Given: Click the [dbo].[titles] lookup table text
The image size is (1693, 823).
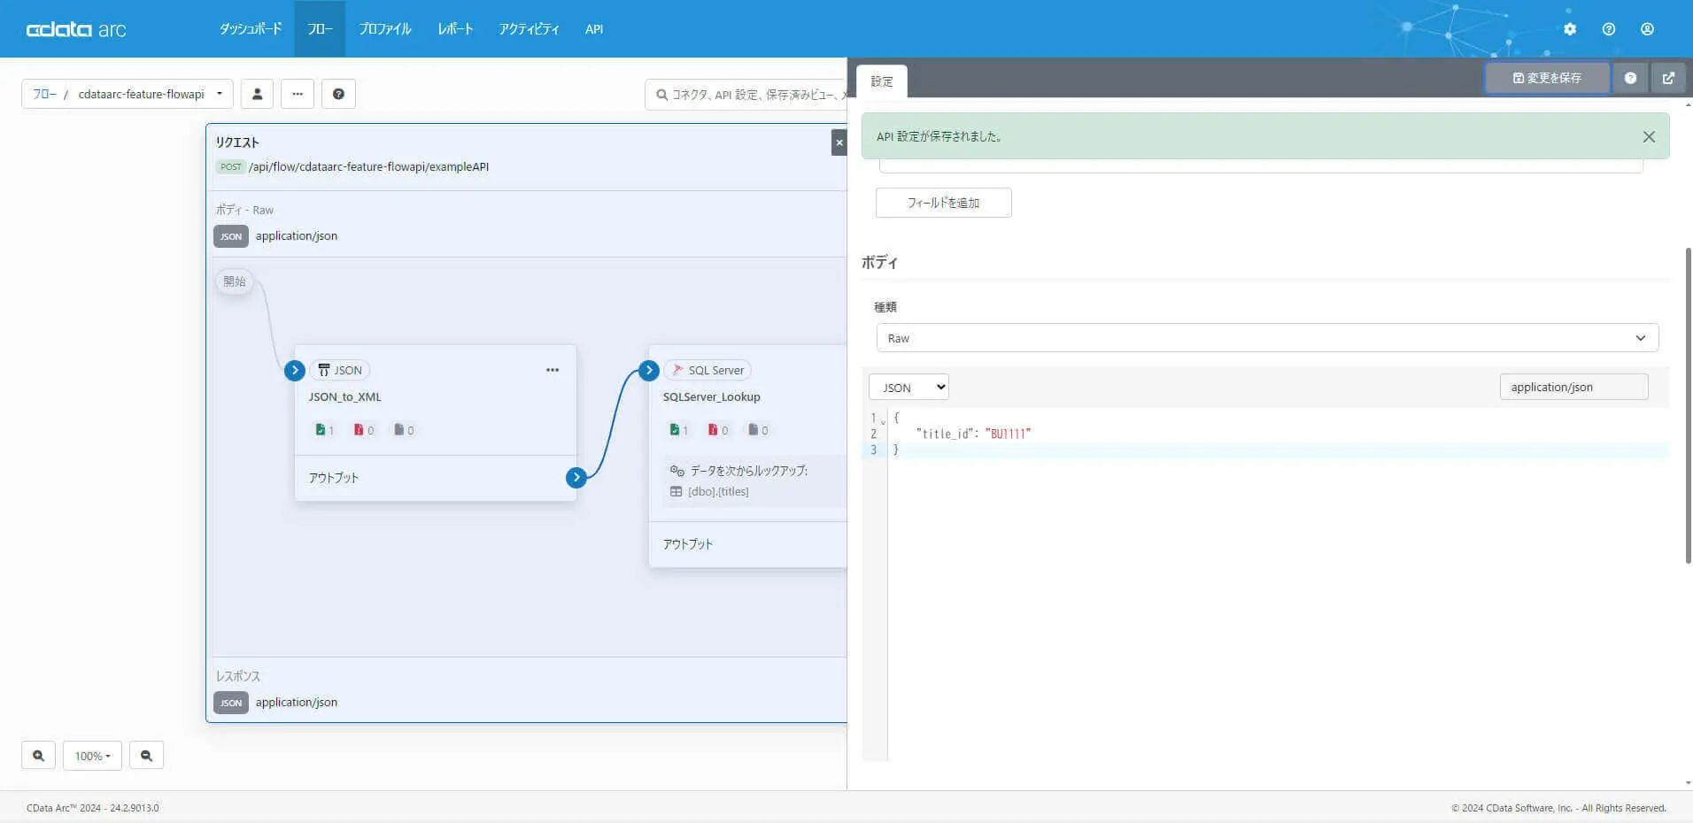Looking at the screenshot, I should click(718, 492).
